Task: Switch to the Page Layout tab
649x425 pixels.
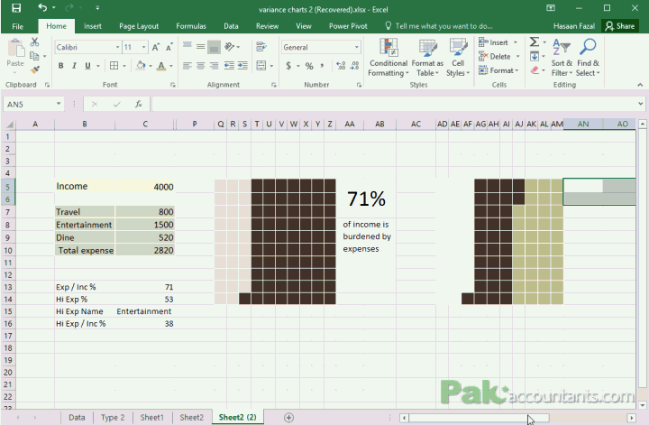Action: [139, 26]
